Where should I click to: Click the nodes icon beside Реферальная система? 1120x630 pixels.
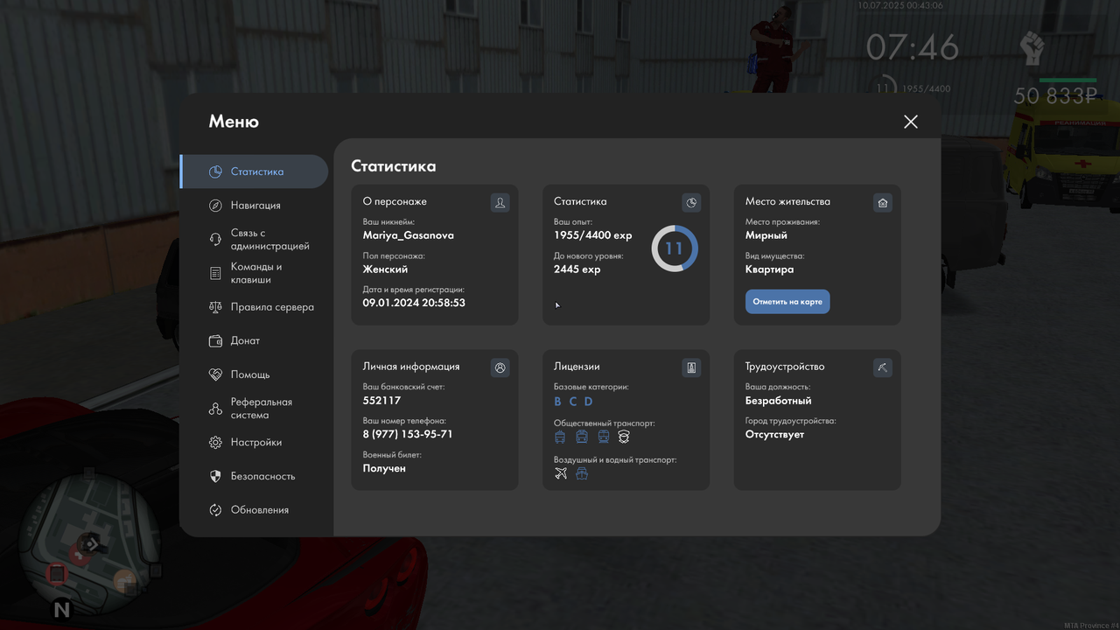click(x=215, y=409)
